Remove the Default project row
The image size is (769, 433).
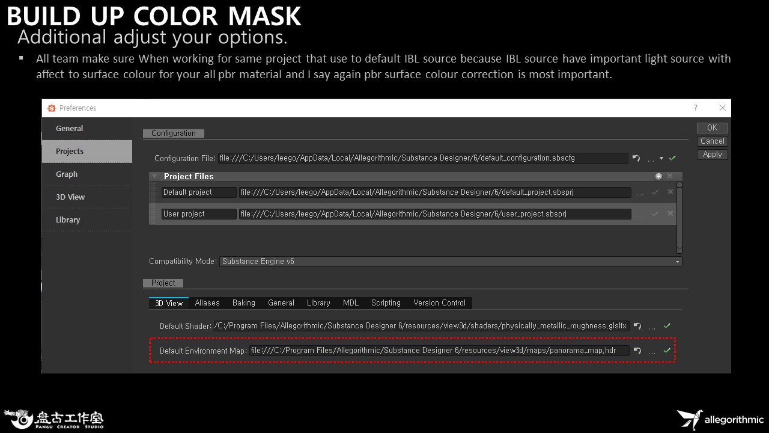pos(670,192)
